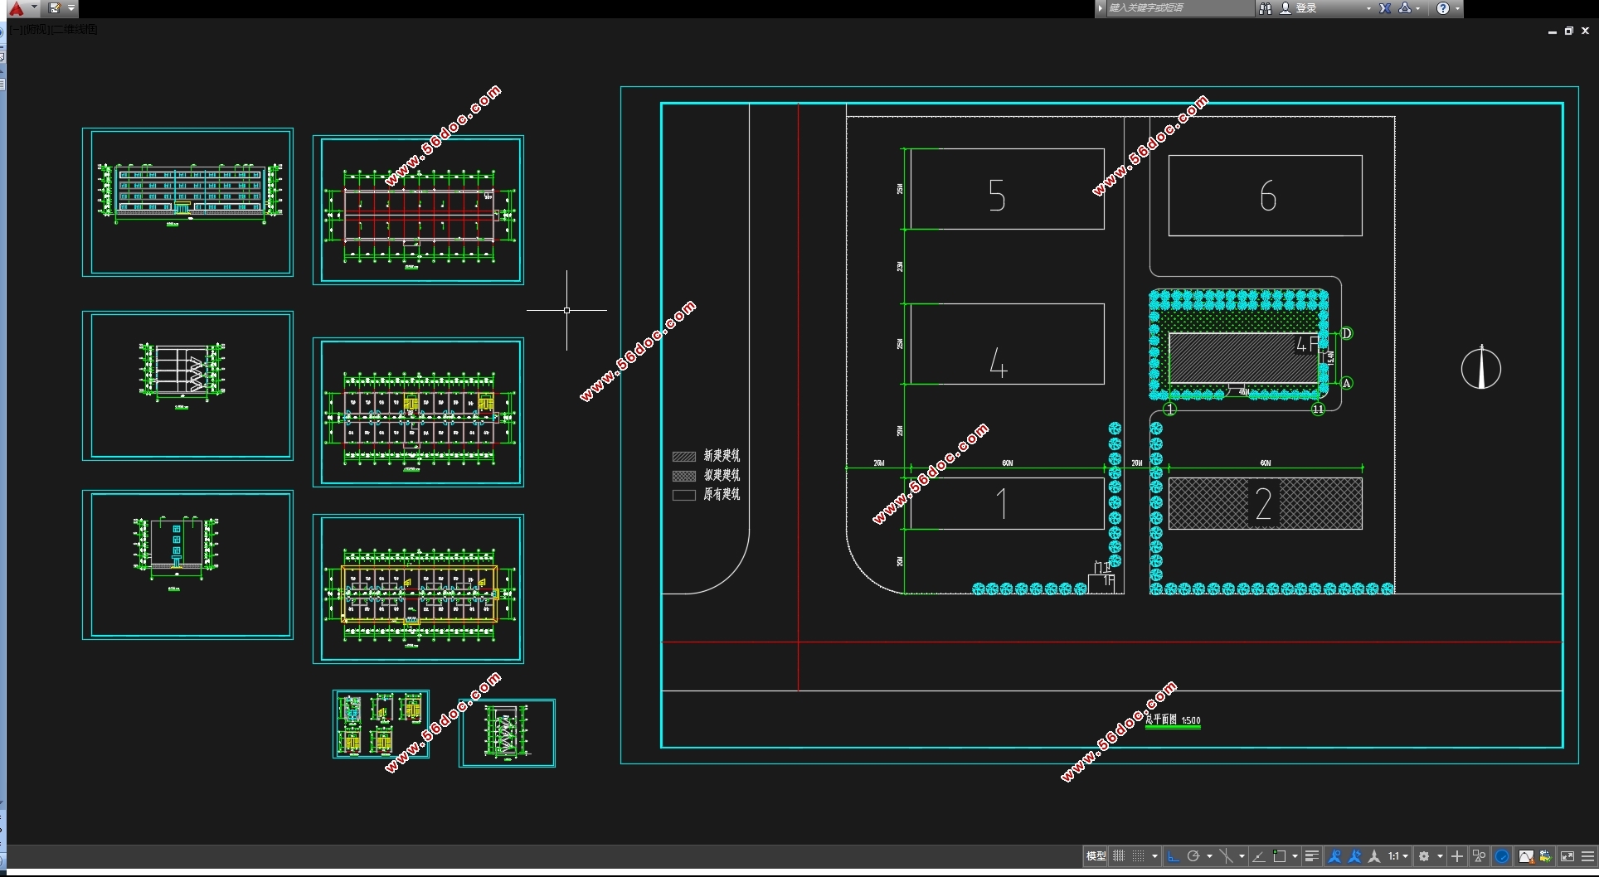Expand the customize quick access toolbar arrow
The width and height of the screenshot is (1599, 877).
(x=71, y=8)
